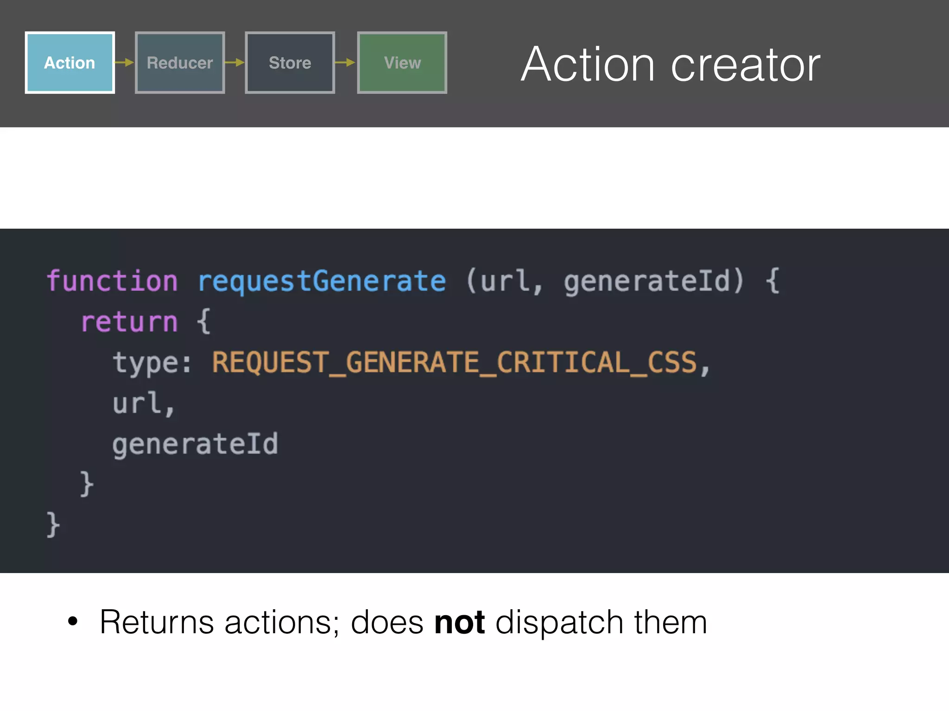Click the REQUEST_GENERATE_CRITICAL_CSS constant
The image size is (949, 711).
(454, 362)
